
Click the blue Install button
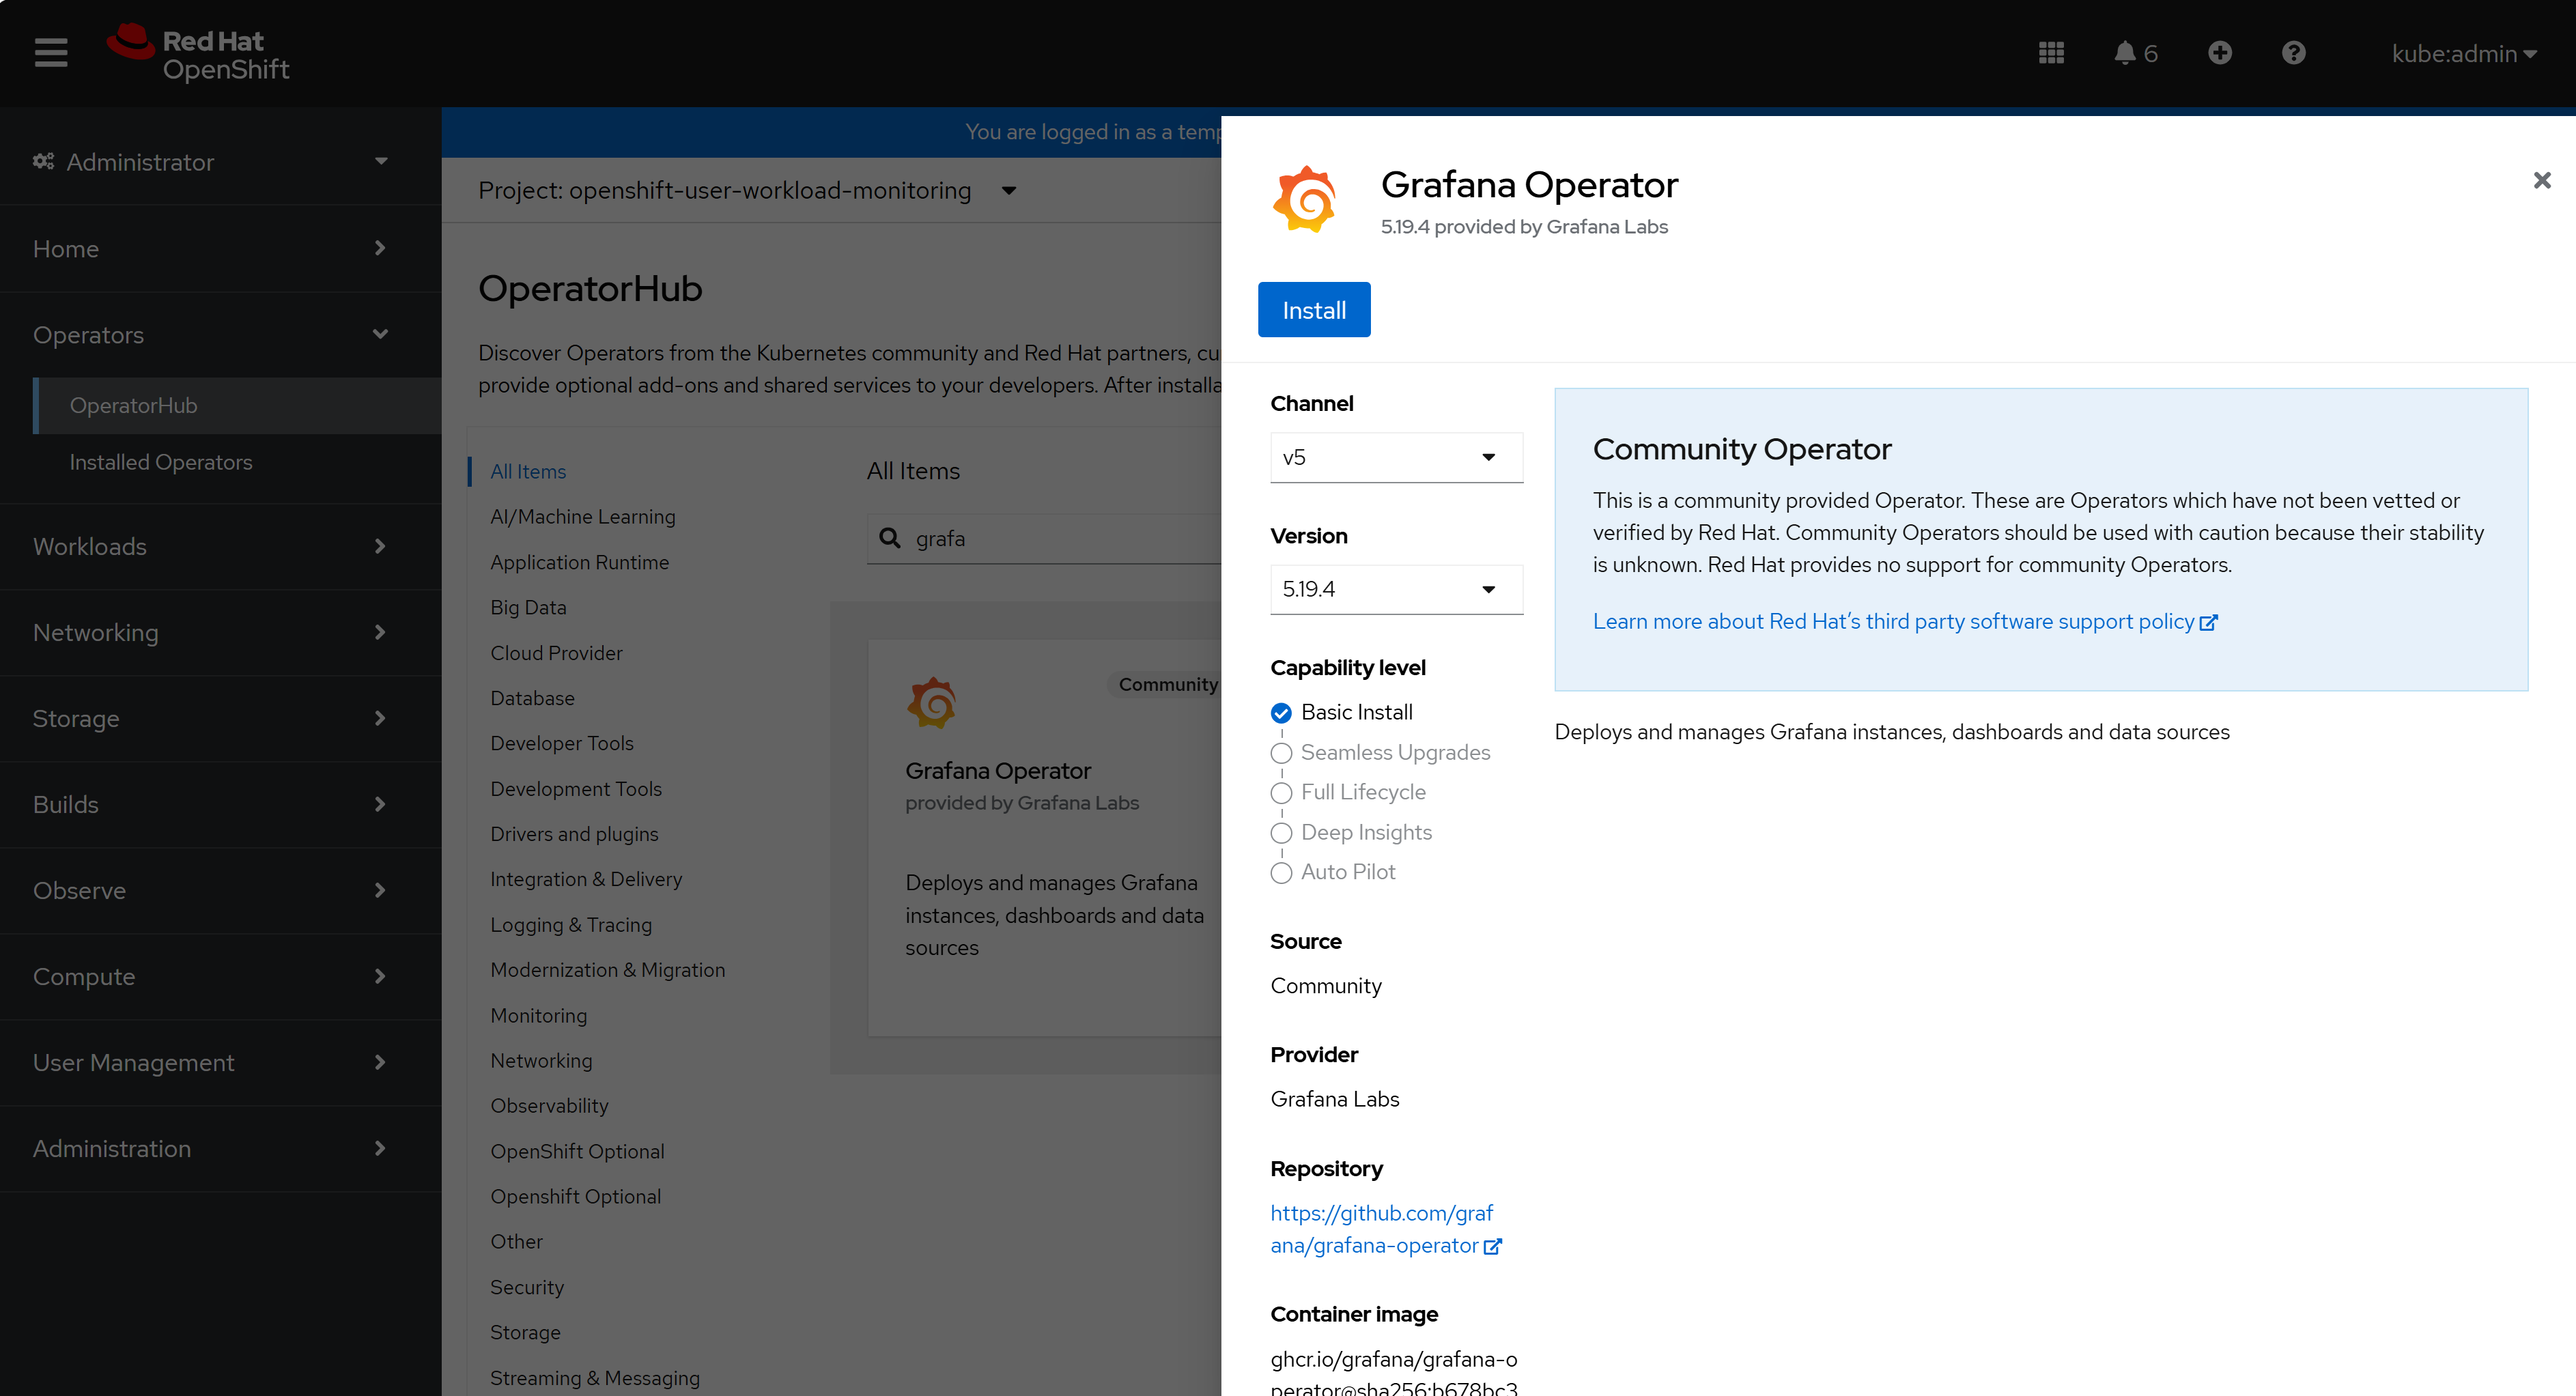point(1314,311)
